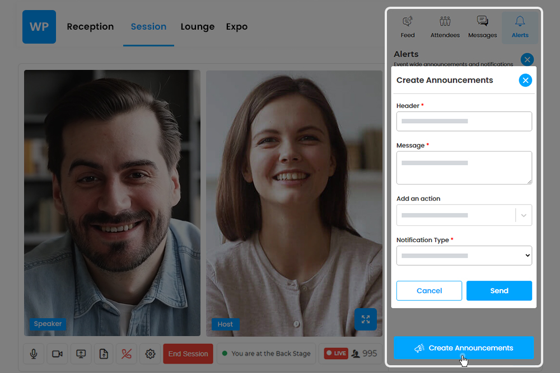Click the Header input field
The width and height of the screenshot is (560, 373).
click(464, 121)
